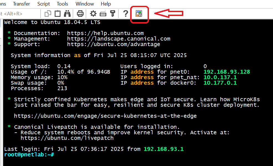
Task: Launch SecureFX from the toolbar icon
Action: 139,14
